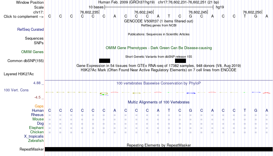Click the OMIM Gene Phenotypes track title
273x156 pixels.
159,48
